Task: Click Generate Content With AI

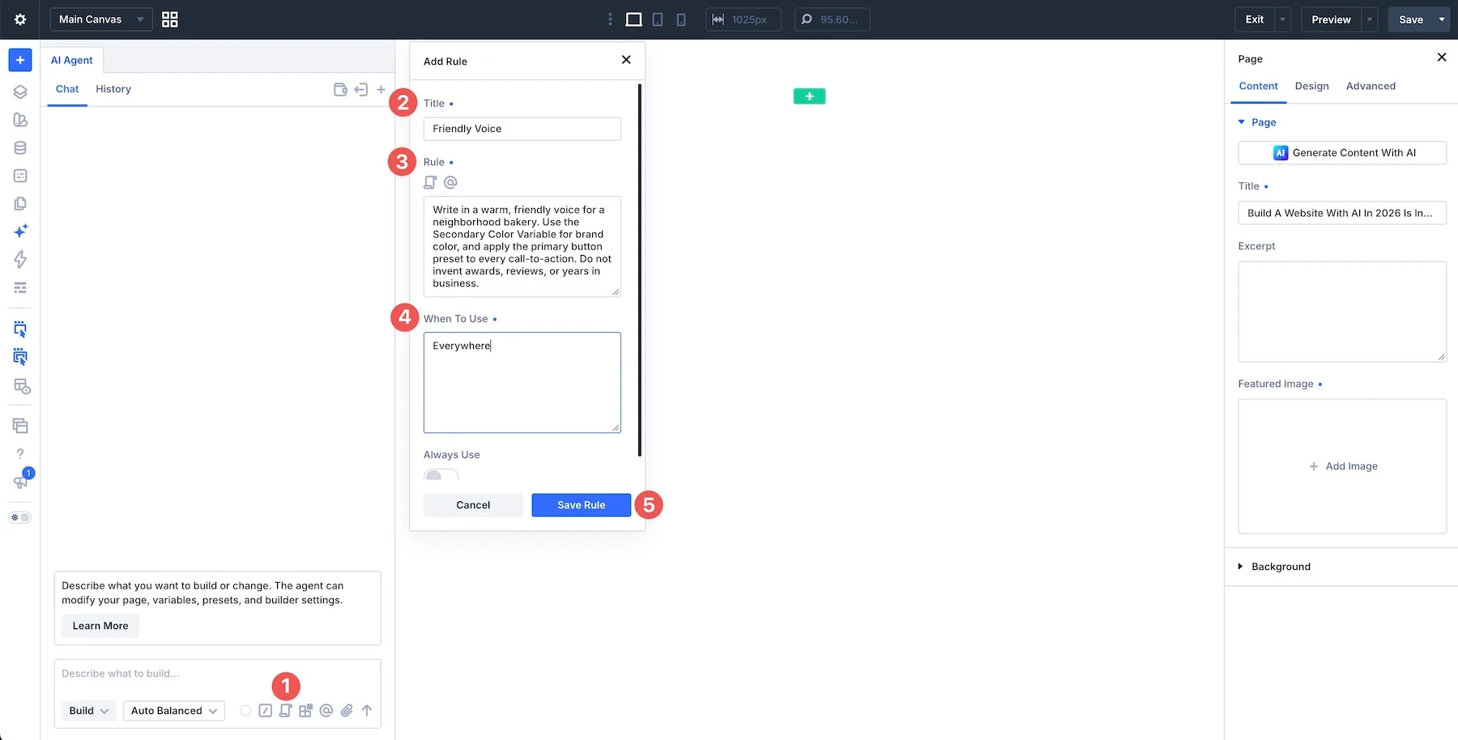Action: (1342, 152)
